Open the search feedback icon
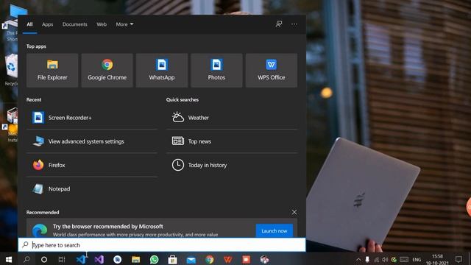 pyautogui.click(x=279, y=24)
